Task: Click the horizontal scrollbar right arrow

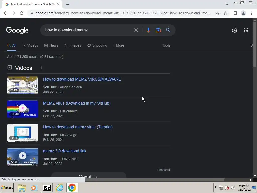Action: click(251, 180)
